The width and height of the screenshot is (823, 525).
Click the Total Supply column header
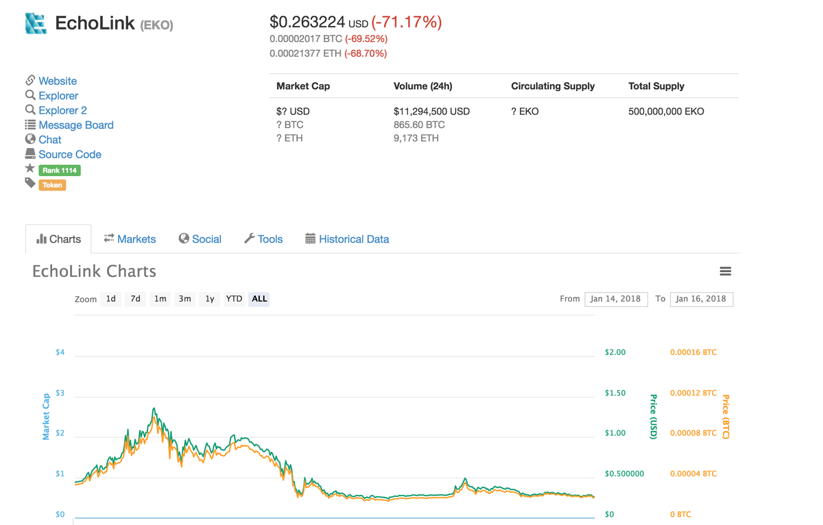coord(656,86)
